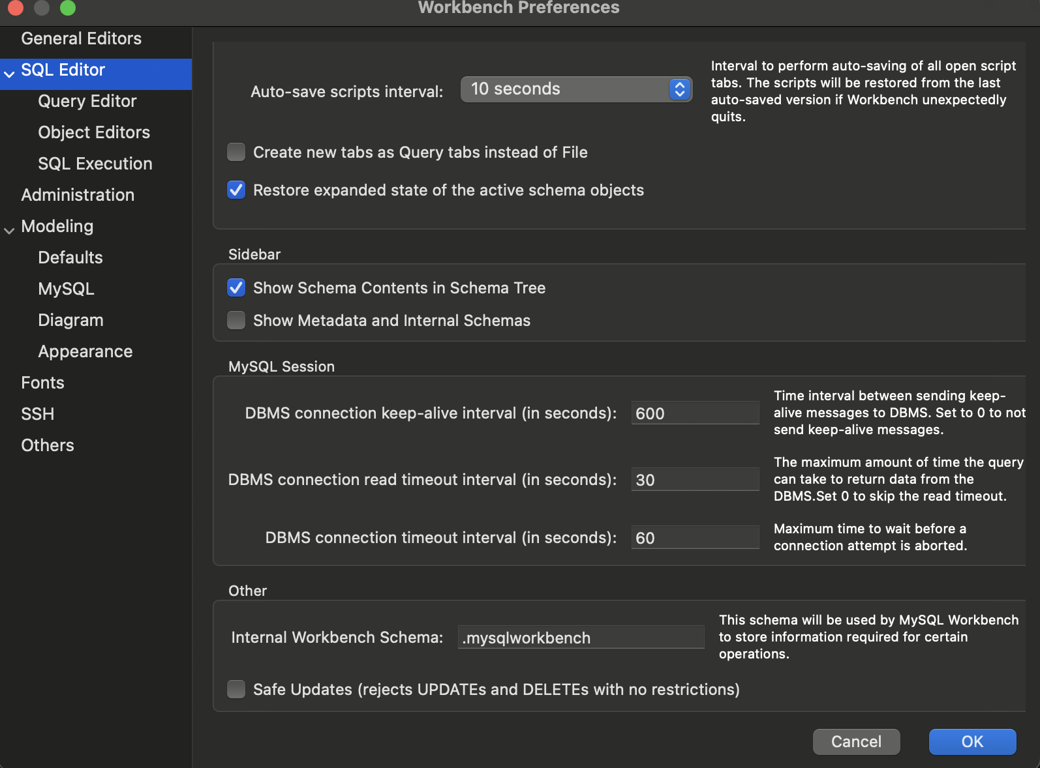Click DBMS connection timeout interval label
Image resolution: width=1040 pixels, height=768 pixels.
point(440,538)
